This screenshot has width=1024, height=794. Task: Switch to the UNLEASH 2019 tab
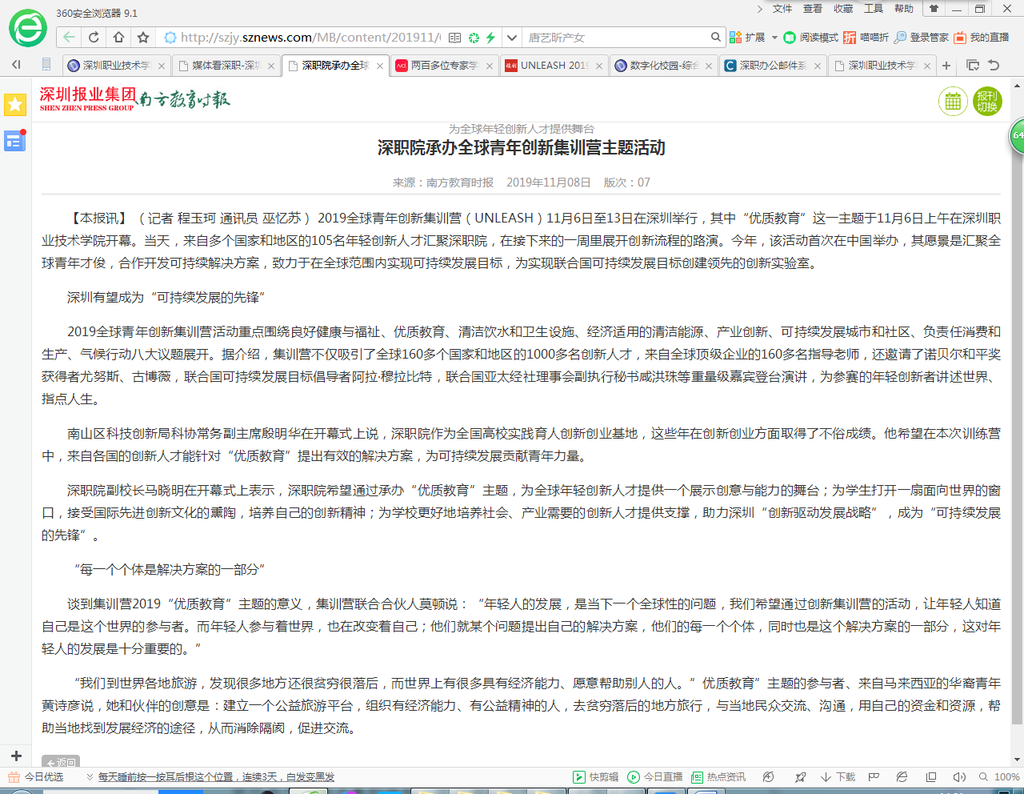(554, 66)
